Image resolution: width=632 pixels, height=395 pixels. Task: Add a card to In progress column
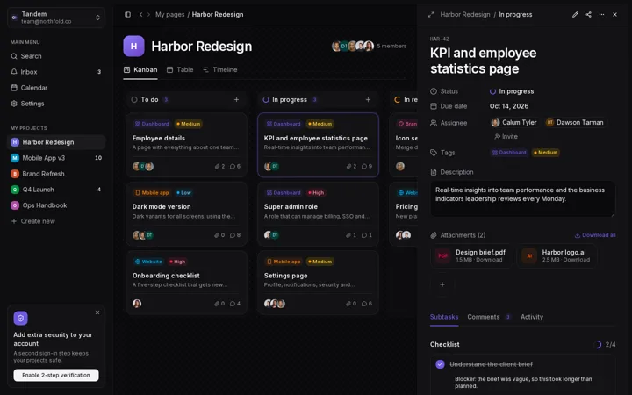pos(368,99)
